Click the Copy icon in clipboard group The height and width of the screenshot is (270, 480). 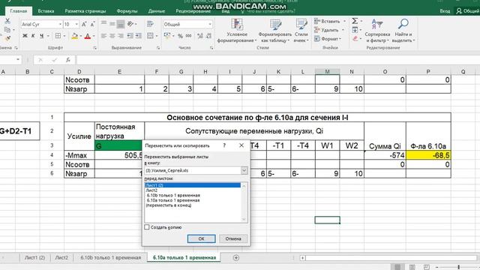[7, 30]
